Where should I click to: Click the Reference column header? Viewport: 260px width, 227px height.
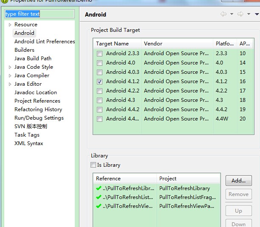(x=125, y=179)
